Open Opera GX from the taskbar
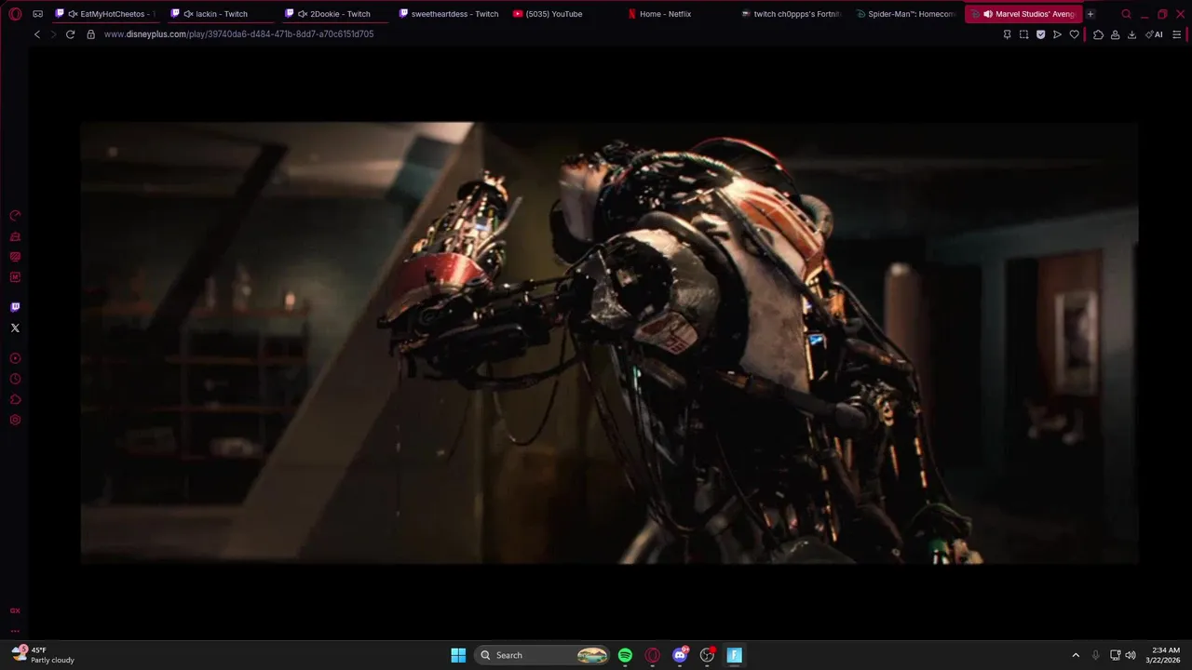 click(653, 655)
